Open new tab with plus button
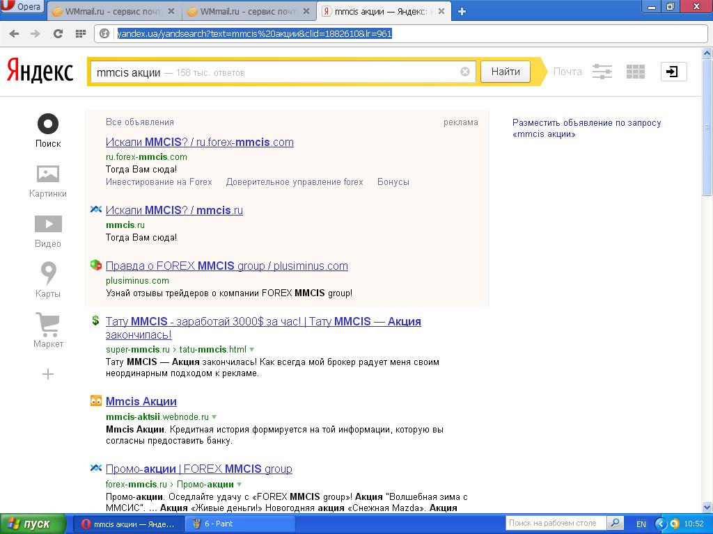The width and height of the screenshot is (713, 534). (x=462, y=12)
